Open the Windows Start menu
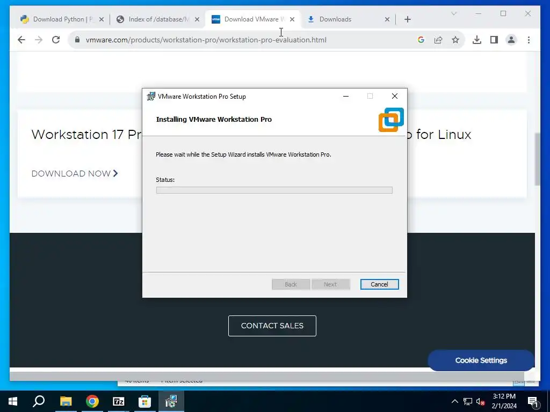This screenshot has height=412, width=550. coord(13,401)
